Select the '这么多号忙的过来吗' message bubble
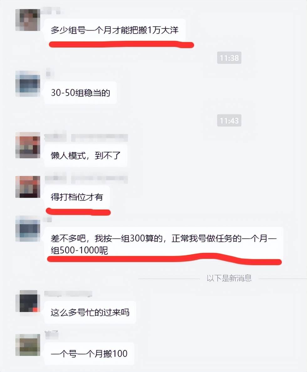Image resolution: width=307 pixels, height=372 pixels. pyautogui.click(x=90, y=312)
